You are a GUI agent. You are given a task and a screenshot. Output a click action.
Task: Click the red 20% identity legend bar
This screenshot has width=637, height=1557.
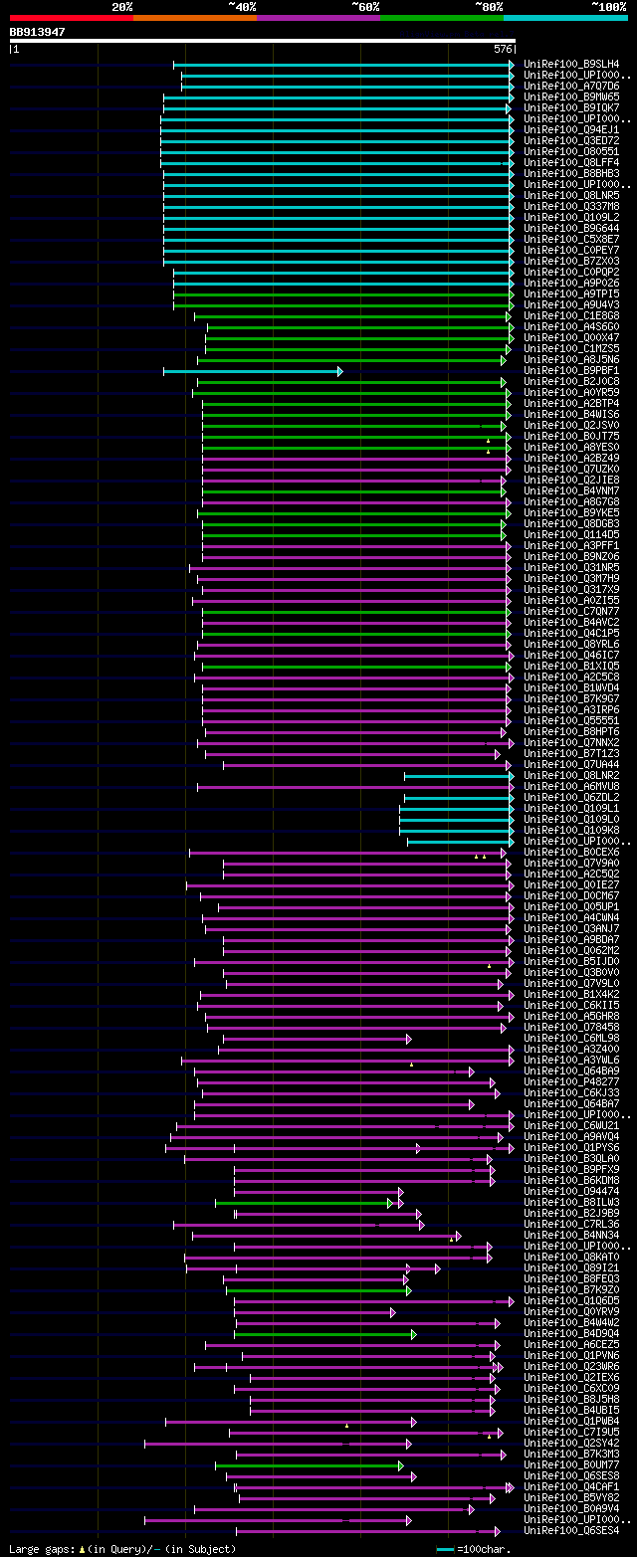(x=71, y=17)
